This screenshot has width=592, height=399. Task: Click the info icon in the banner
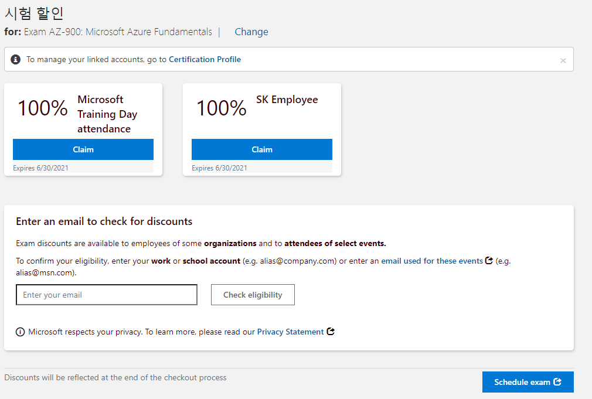(x=15, y=59)
